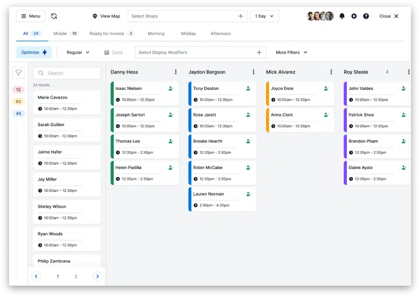The image size is (420, 297).
Task: Toggle the red 12 count badge filter
Action: click(19, 89)
